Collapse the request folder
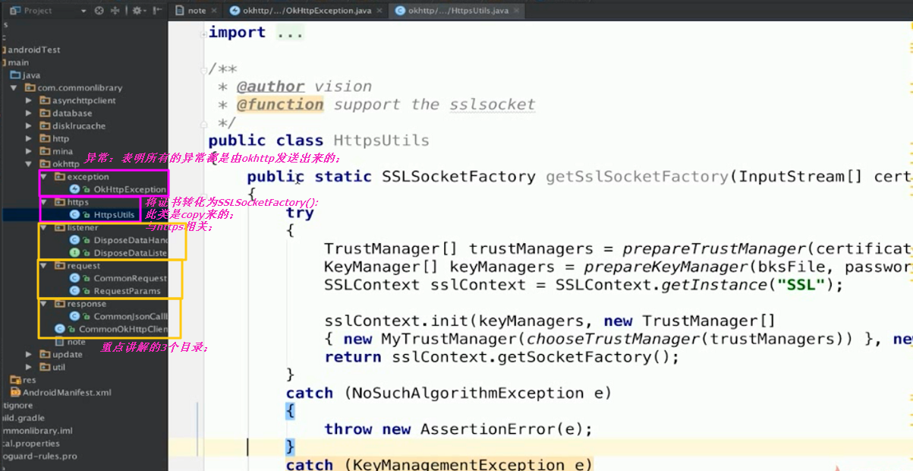913x471 pixels. 44,266
